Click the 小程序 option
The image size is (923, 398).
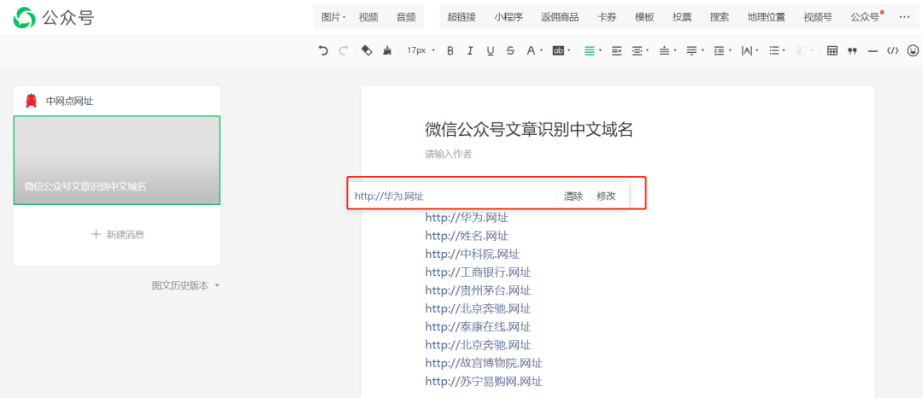pyautogui.click(x=509, y=17)
